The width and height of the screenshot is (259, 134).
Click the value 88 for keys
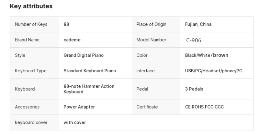click(66, 24)
